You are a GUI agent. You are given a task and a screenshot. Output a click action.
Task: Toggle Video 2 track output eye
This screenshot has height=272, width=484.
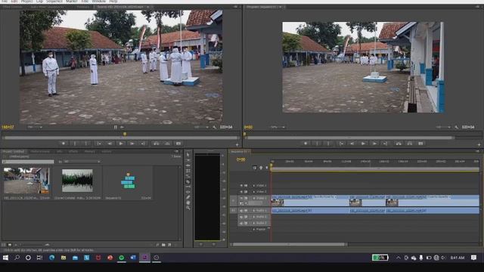[242, 192]
